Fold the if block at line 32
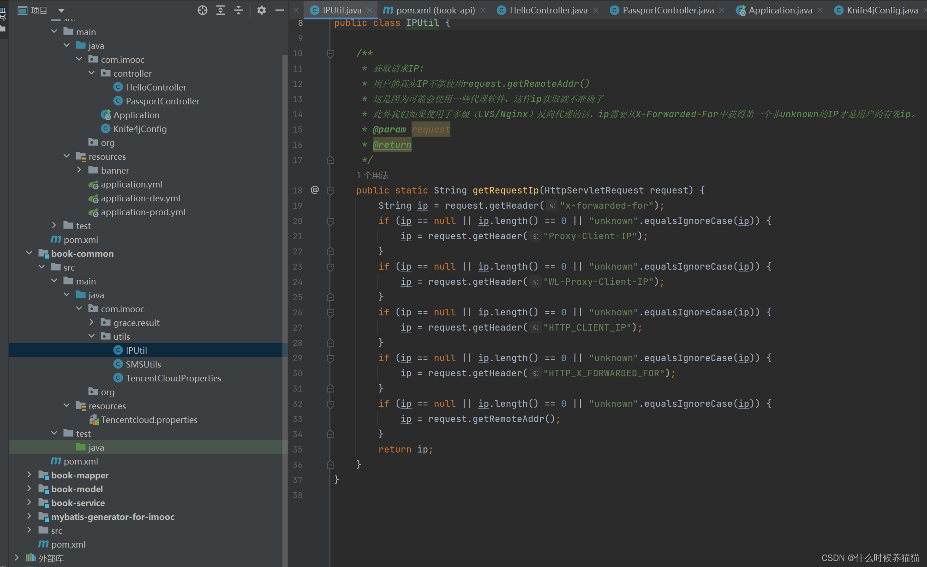 click(330, 404)
